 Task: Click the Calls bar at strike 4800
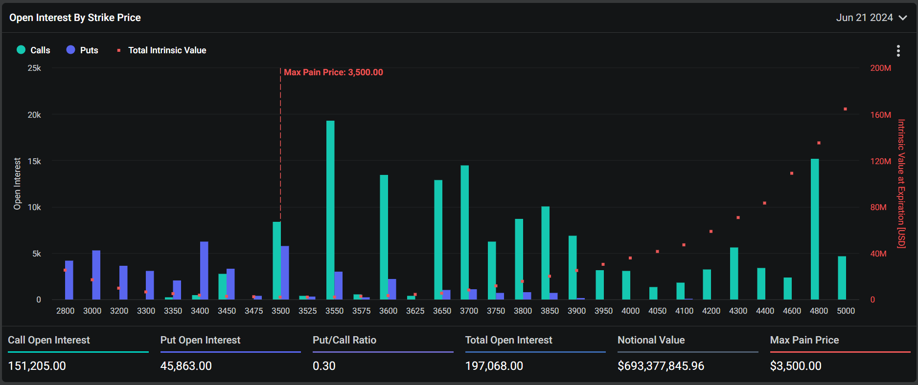coord(815,229)
